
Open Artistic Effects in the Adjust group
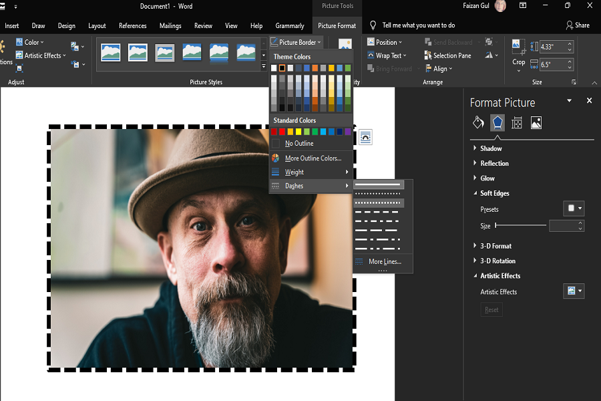38,55
